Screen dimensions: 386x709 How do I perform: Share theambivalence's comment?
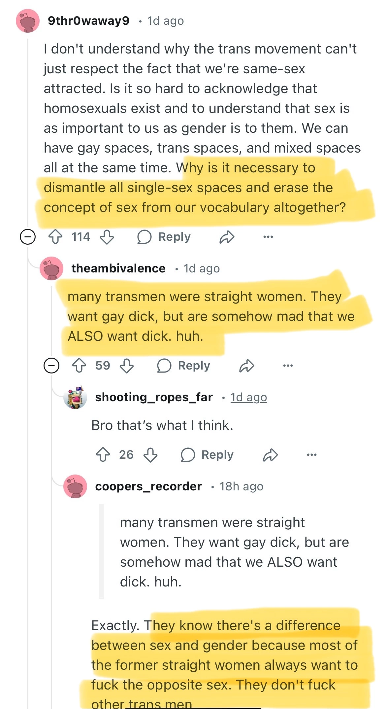247,366
